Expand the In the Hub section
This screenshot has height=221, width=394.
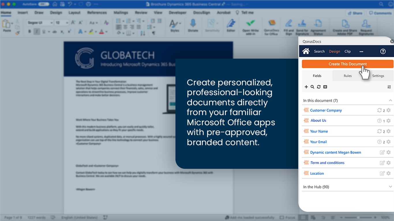coord(390,187)
